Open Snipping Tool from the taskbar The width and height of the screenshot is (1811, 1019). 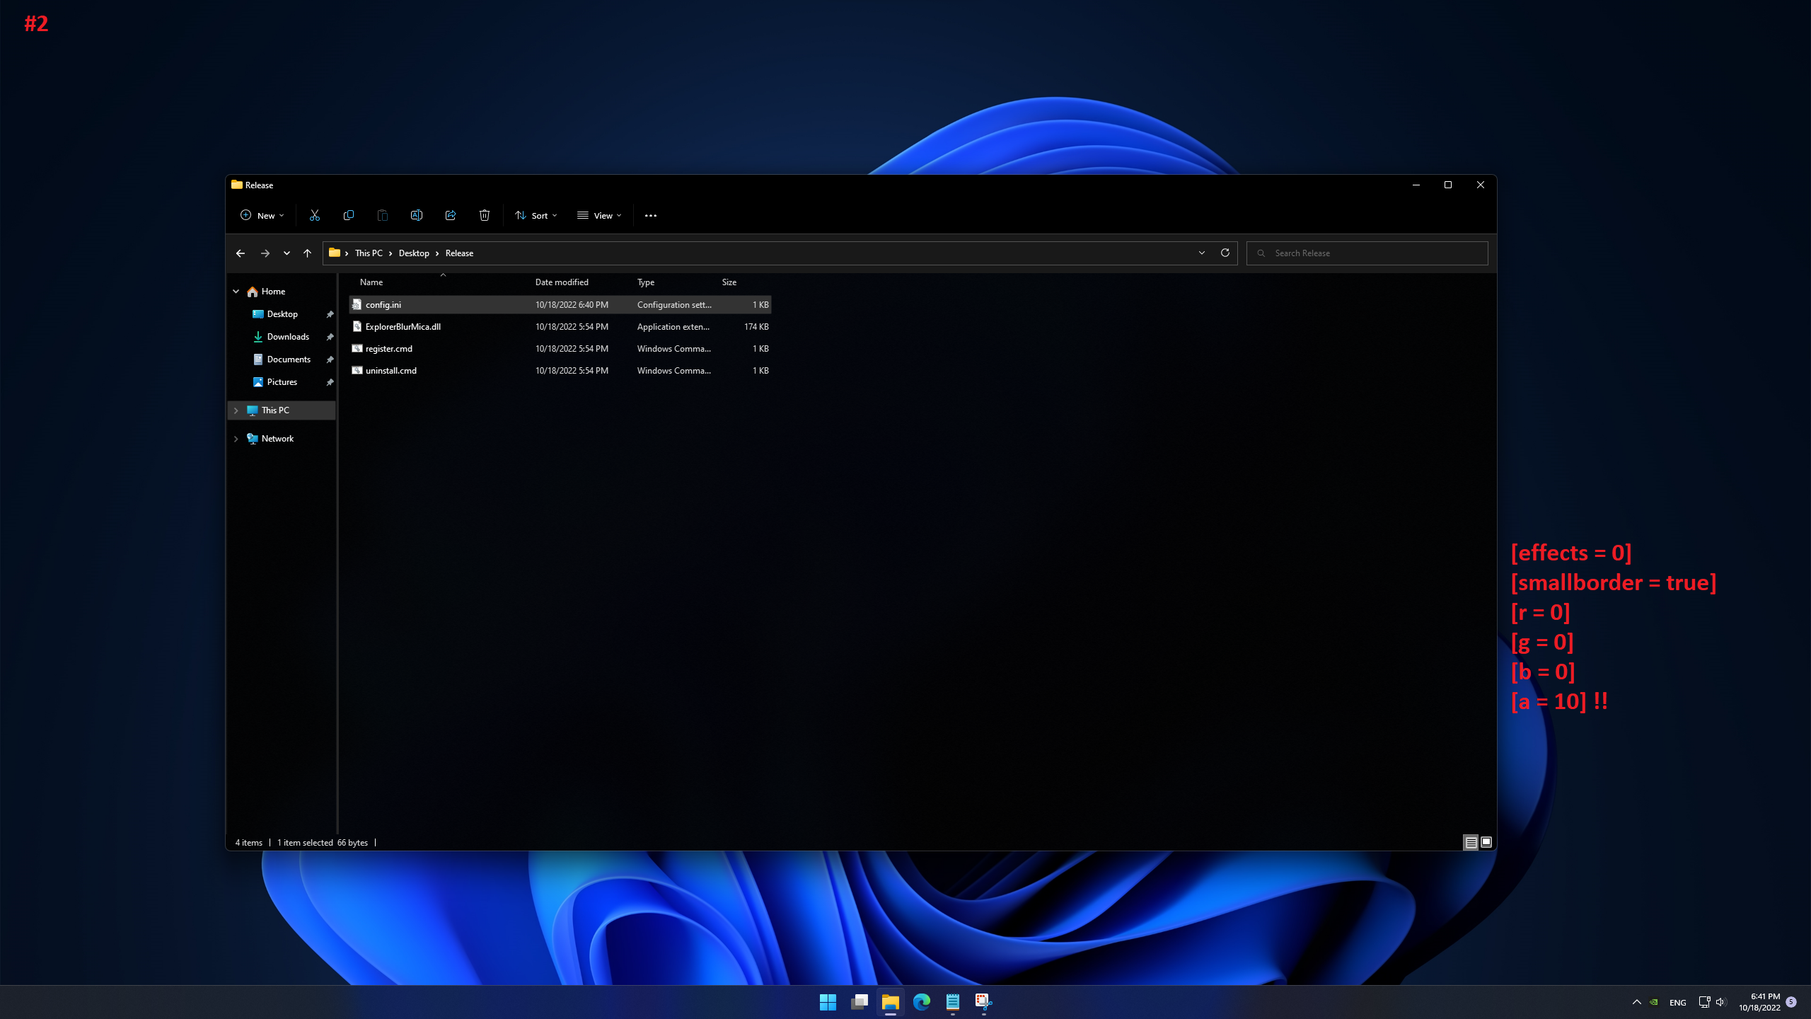[x=984, y=1002]
